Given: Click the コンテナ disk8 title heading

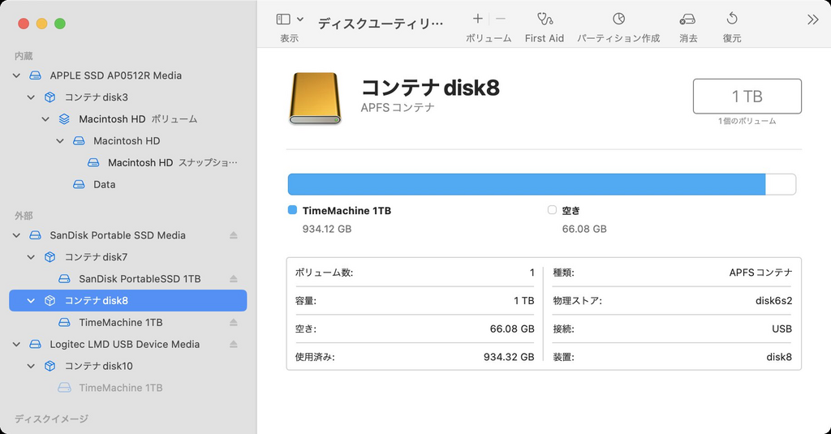Looking at the screenshot, I should pos(430,88).
